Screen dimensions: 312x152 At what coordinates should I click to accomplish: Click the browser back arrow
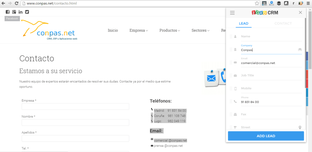point(3,3)
